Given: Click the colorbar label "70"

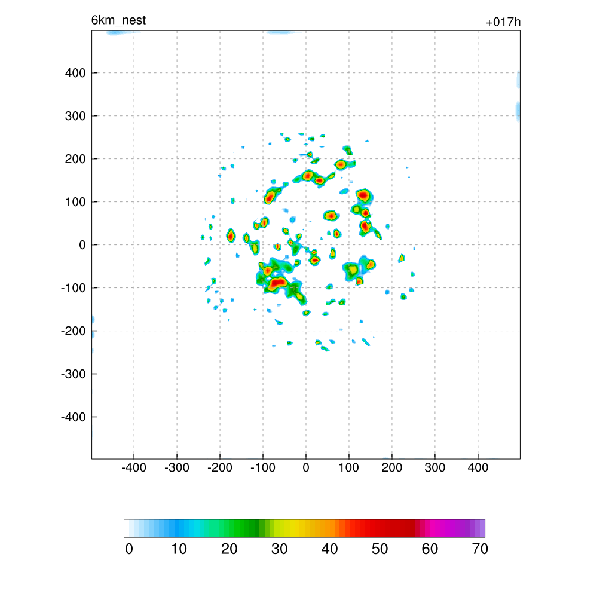Looking at the screenshot, I should [x=480, y=549].
